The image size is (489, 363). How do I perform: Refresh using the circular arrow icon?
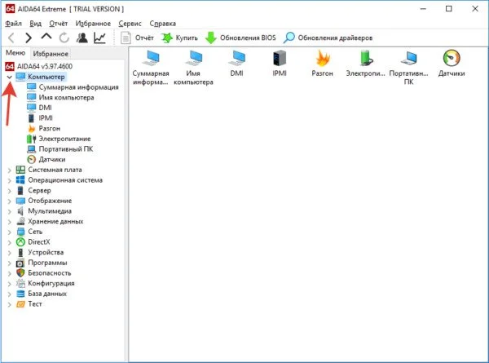point(64,38)
